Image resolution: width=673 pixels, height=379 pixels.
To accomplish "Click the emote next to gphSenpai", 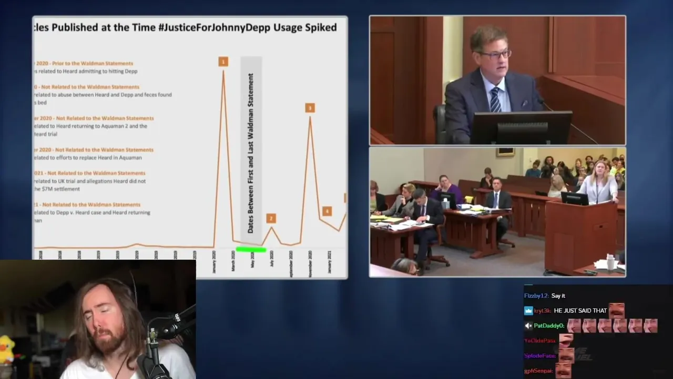I will pos(564,371).
